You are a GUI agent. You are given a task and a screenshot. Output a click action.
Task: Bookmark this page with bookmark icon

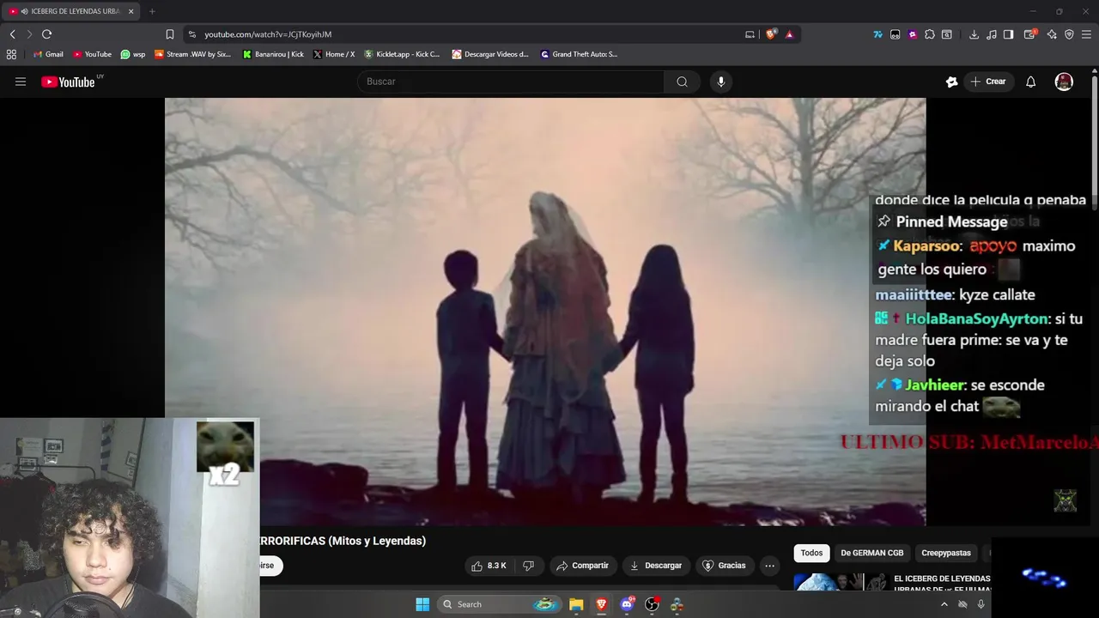(169, 34)
